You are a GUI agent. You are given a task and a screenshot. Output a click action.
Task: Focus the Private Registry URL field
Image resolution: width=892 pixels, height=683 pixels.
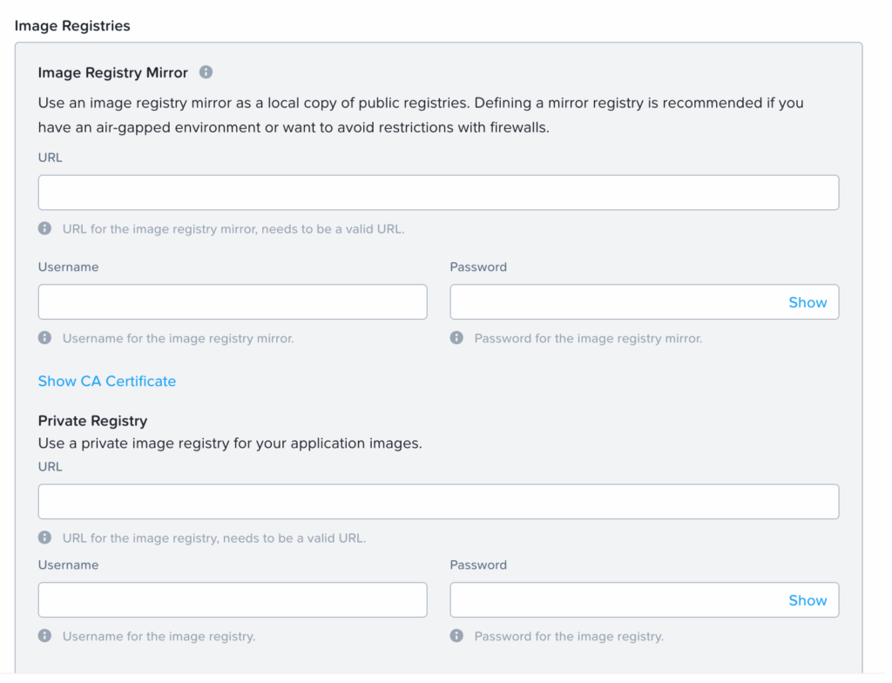439,502
